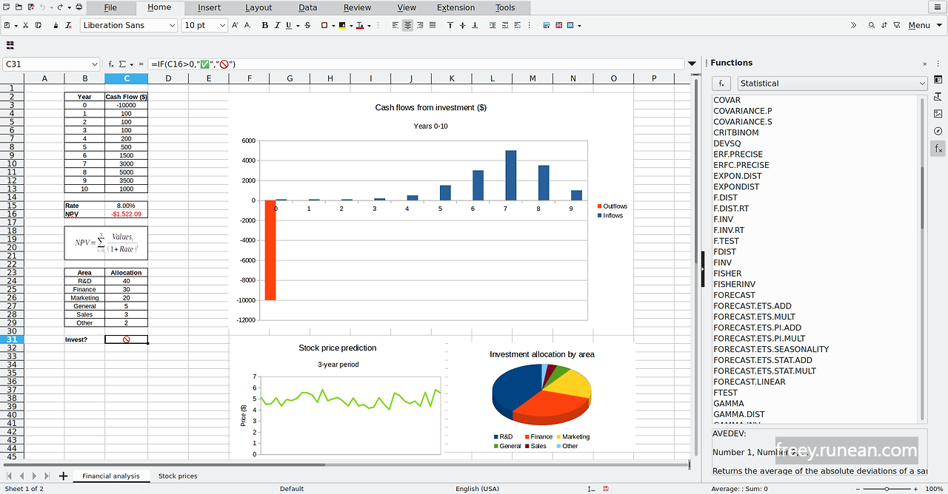Image resolution: width=948 pixels, height=494 pixels.
Task: Switch to the Insert tab
Action: pyautogui.click(x=209, y=7)
